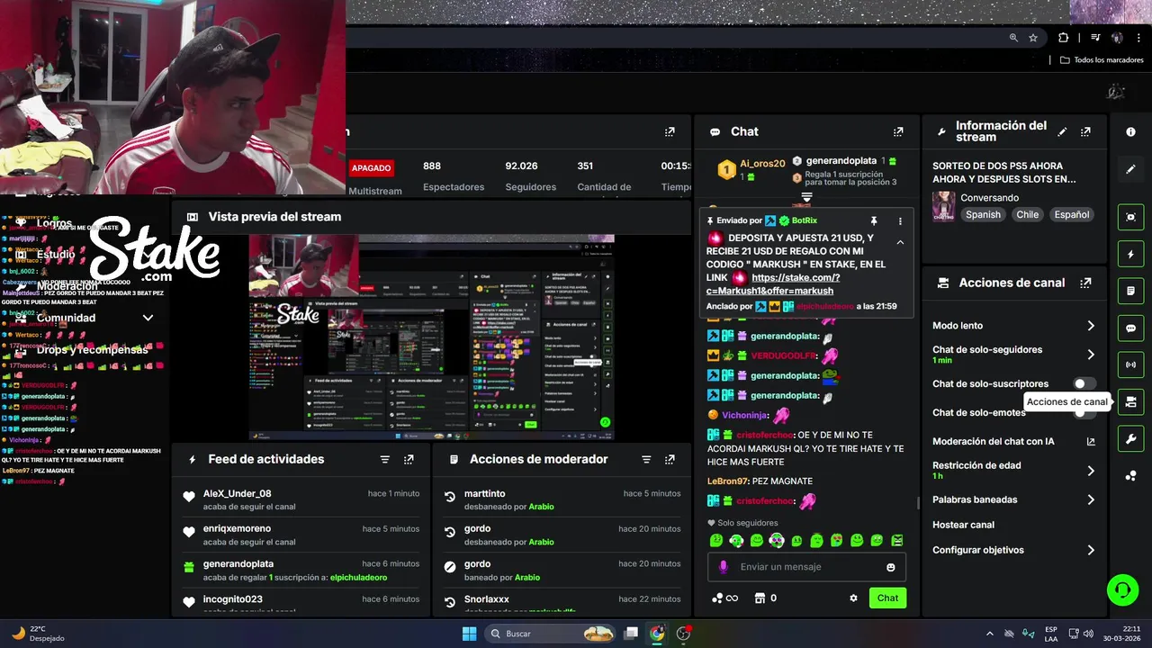Click the Español tag
Viewport: 1152px width, 648px height.
(x=1072, y=214)
